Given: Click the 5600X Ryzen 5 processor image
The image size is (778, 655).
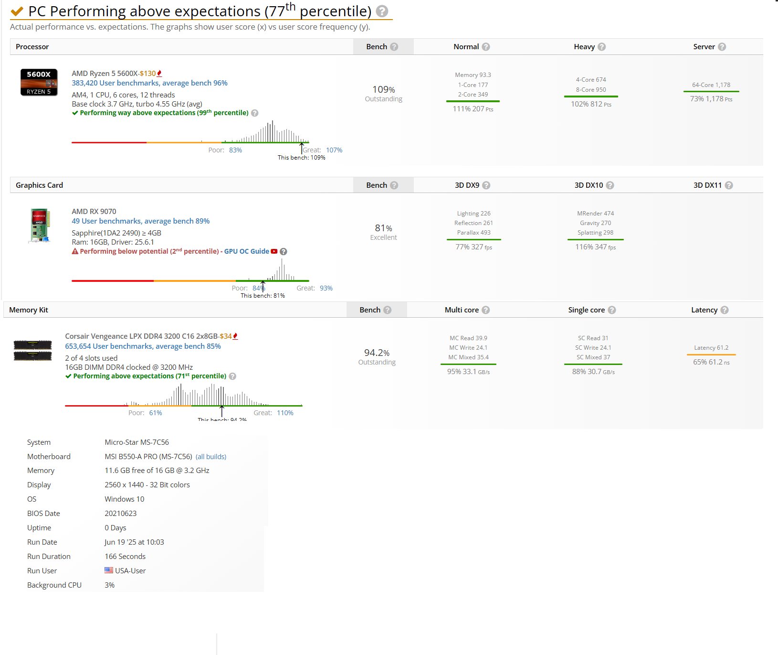Looking at the screenshot, I should pos(39,82).
